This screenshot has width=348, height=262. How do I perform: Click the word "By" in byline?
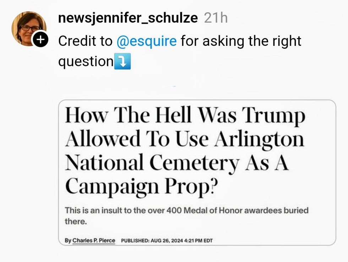(x=68, y=241)
